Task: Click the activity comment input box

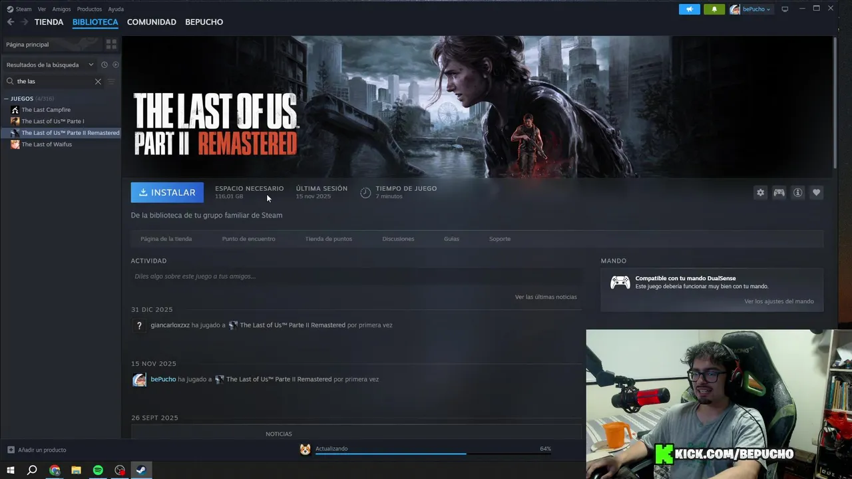Action: tap(356, 276)
